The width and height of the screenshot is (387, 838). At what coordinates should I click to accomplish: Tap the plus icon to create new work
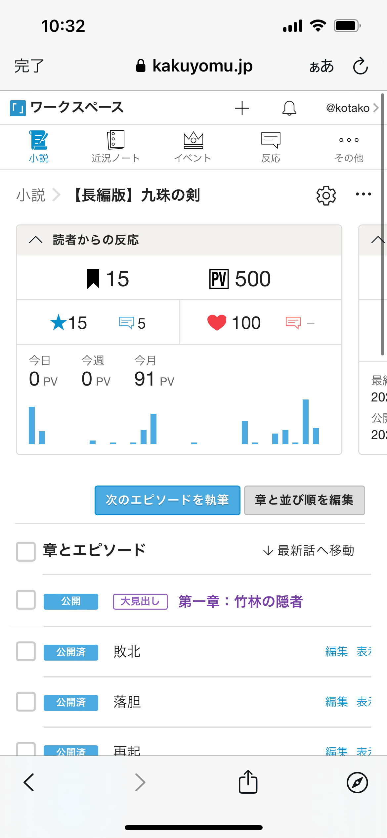242,108
